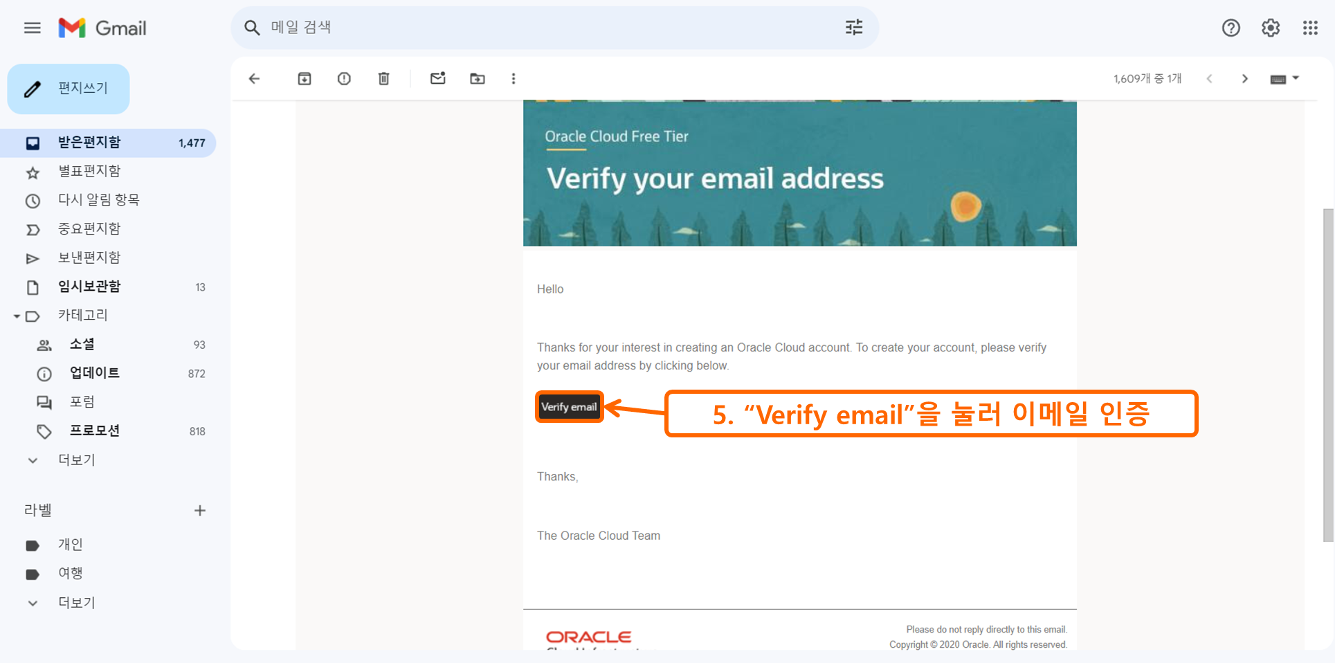Open the main menu hamburger icon

pyautogui.click(x=33, y=28)
